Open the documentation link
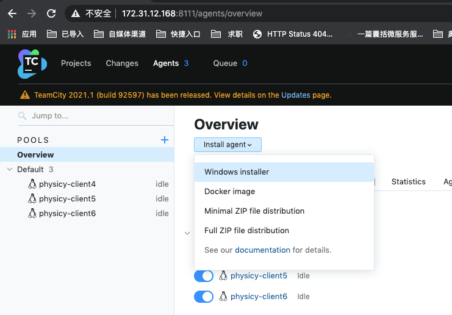This screenshot has width=452, height=315. 262,250
